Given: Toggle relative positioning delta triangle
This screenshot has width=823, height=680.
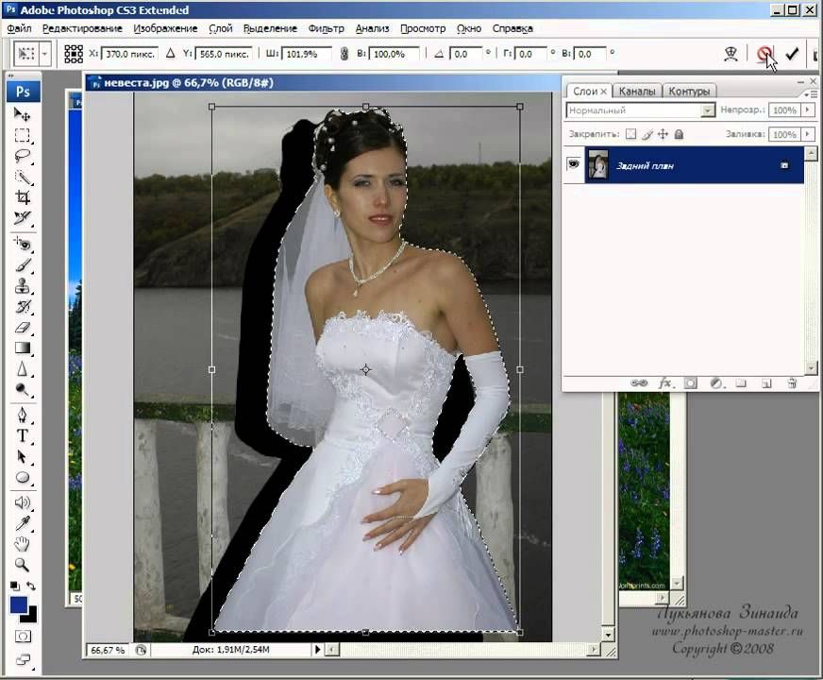Looking at the screenshot, I should [x=170, y=53].
